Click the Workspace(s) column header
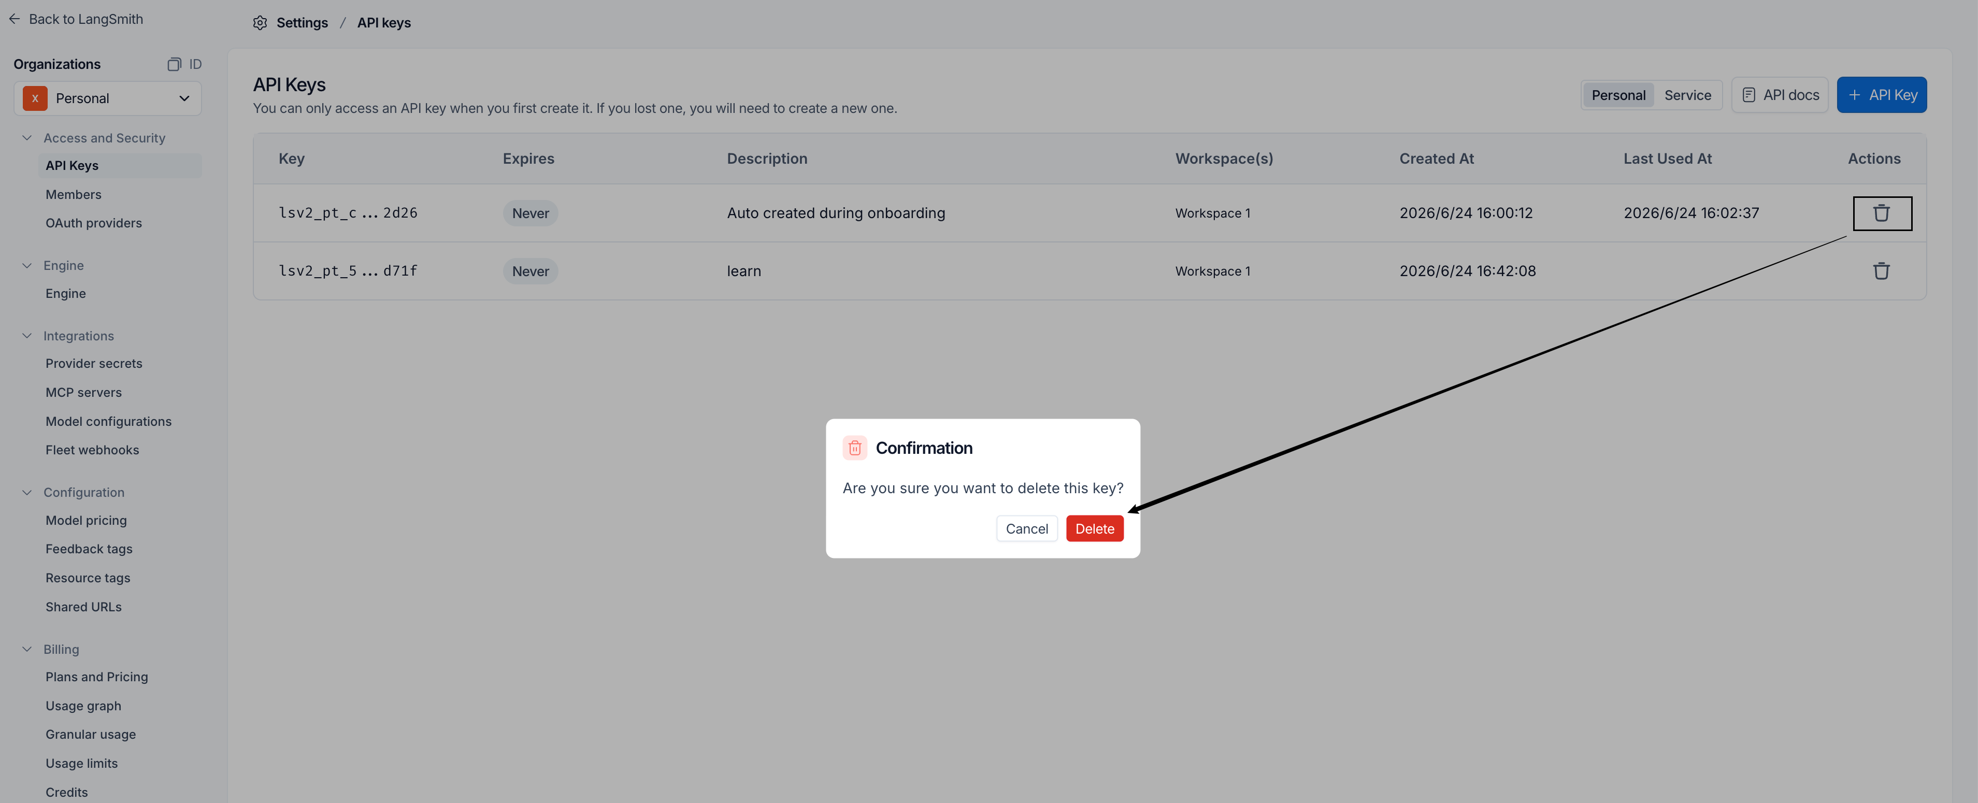The image size is (1978, 803). (1224, 159)
